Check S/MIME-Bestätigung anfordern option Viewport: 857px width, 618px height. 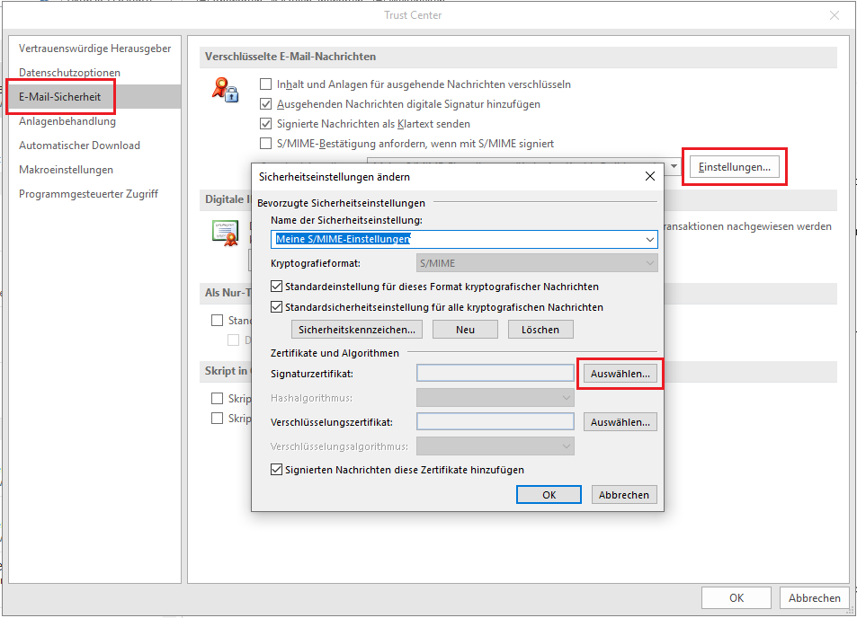(266, 144)
